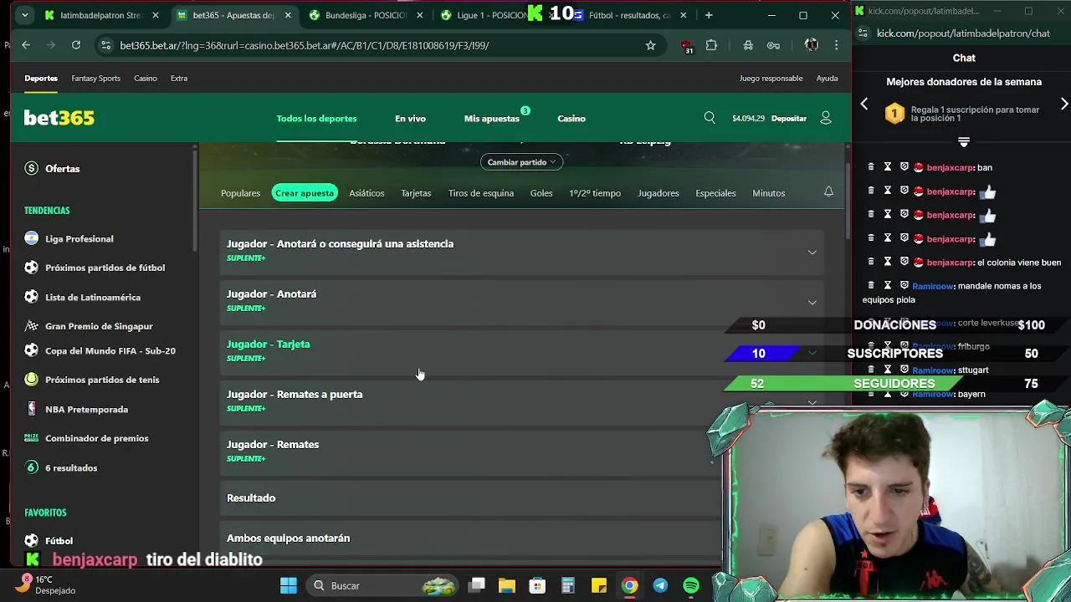Open File Explorer from the taskbar
The height and width of the screenshot is (602, 1071).
[x=507, y=585]
